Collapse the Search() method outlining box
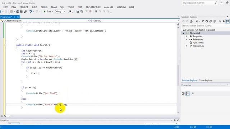 click(5, 45)
